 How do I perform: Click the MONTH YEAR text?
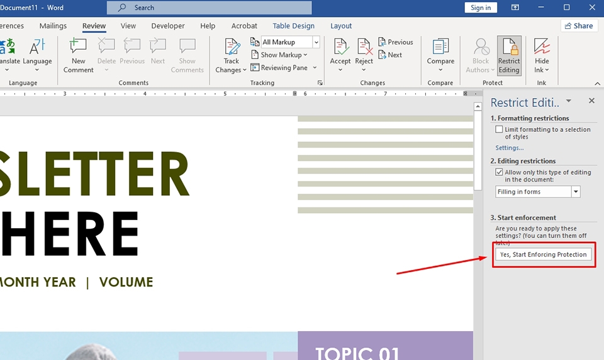point(38,282)
